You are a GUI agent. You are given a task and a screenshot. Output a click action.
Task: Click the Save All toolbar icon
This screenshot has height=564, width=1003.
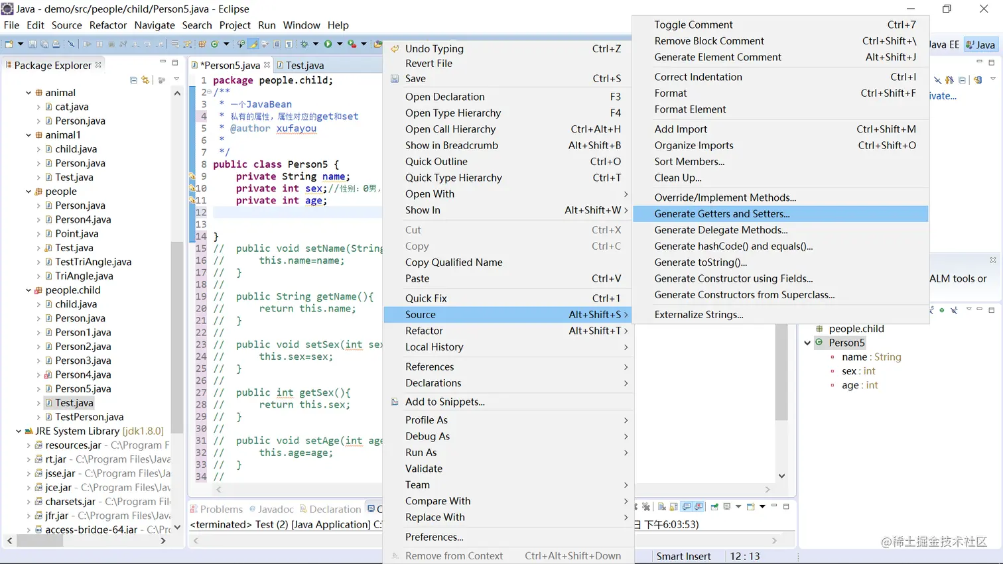(x=44, y=44)
